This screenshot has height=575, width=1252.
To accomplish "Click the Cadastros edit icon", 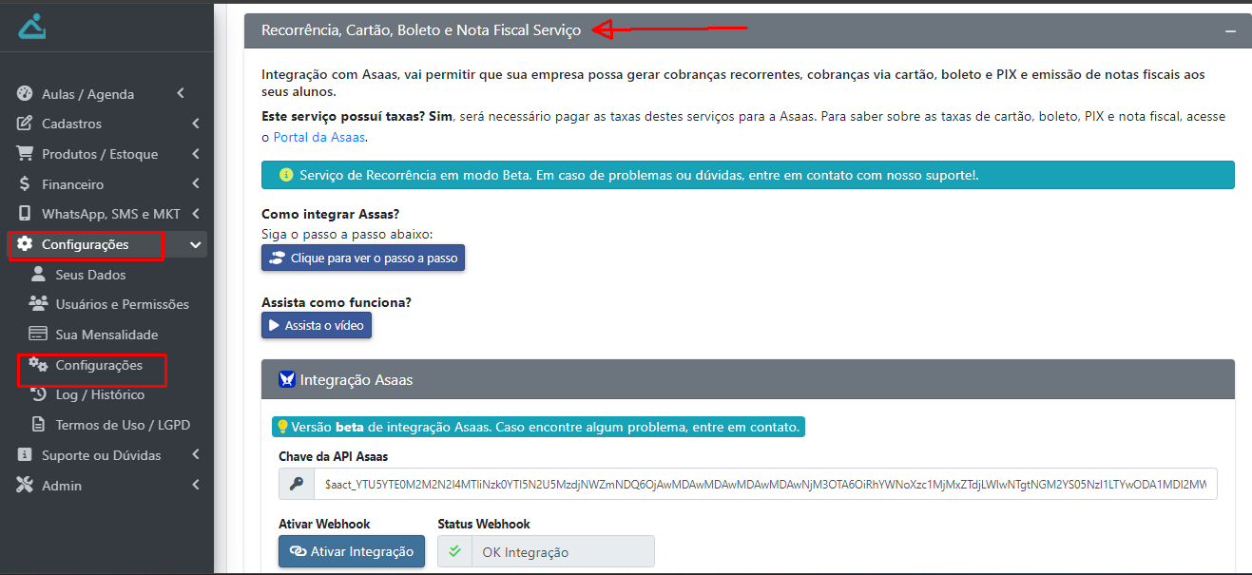I will (25, 124).
